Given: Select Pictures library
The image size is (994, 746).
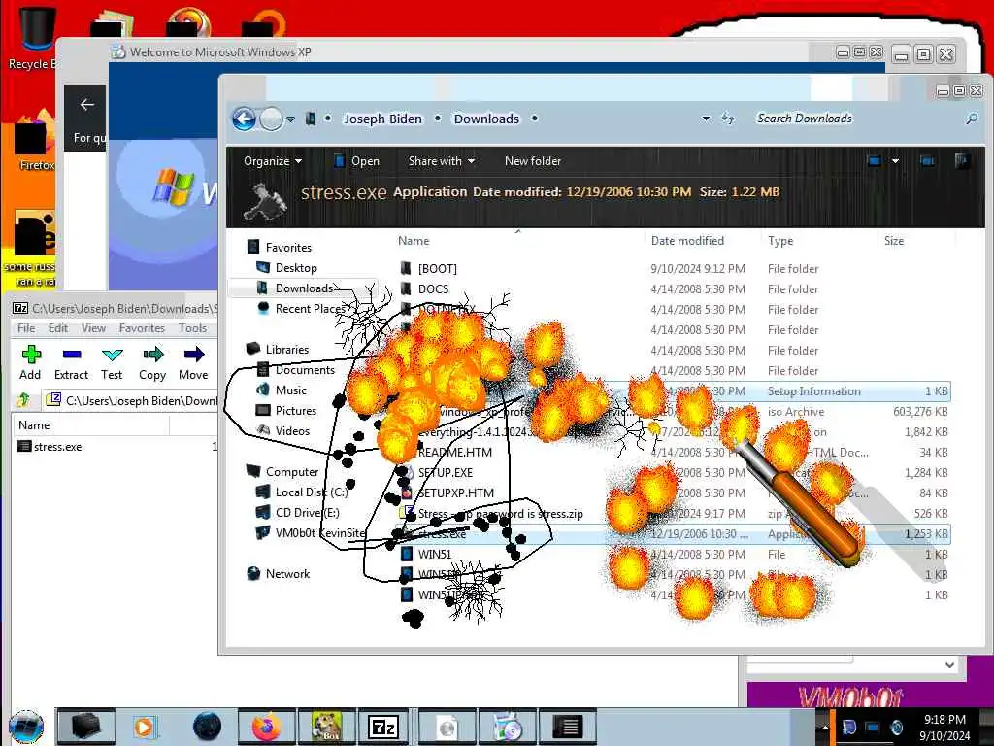Looking at the screenshot, I should (287, 411).
